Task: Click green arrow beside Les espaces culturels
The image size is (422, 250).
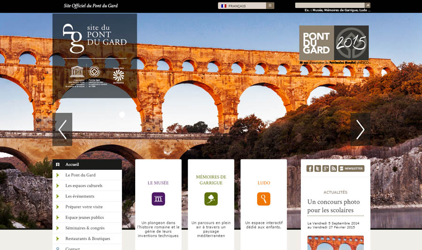Action: click(58, 186)
